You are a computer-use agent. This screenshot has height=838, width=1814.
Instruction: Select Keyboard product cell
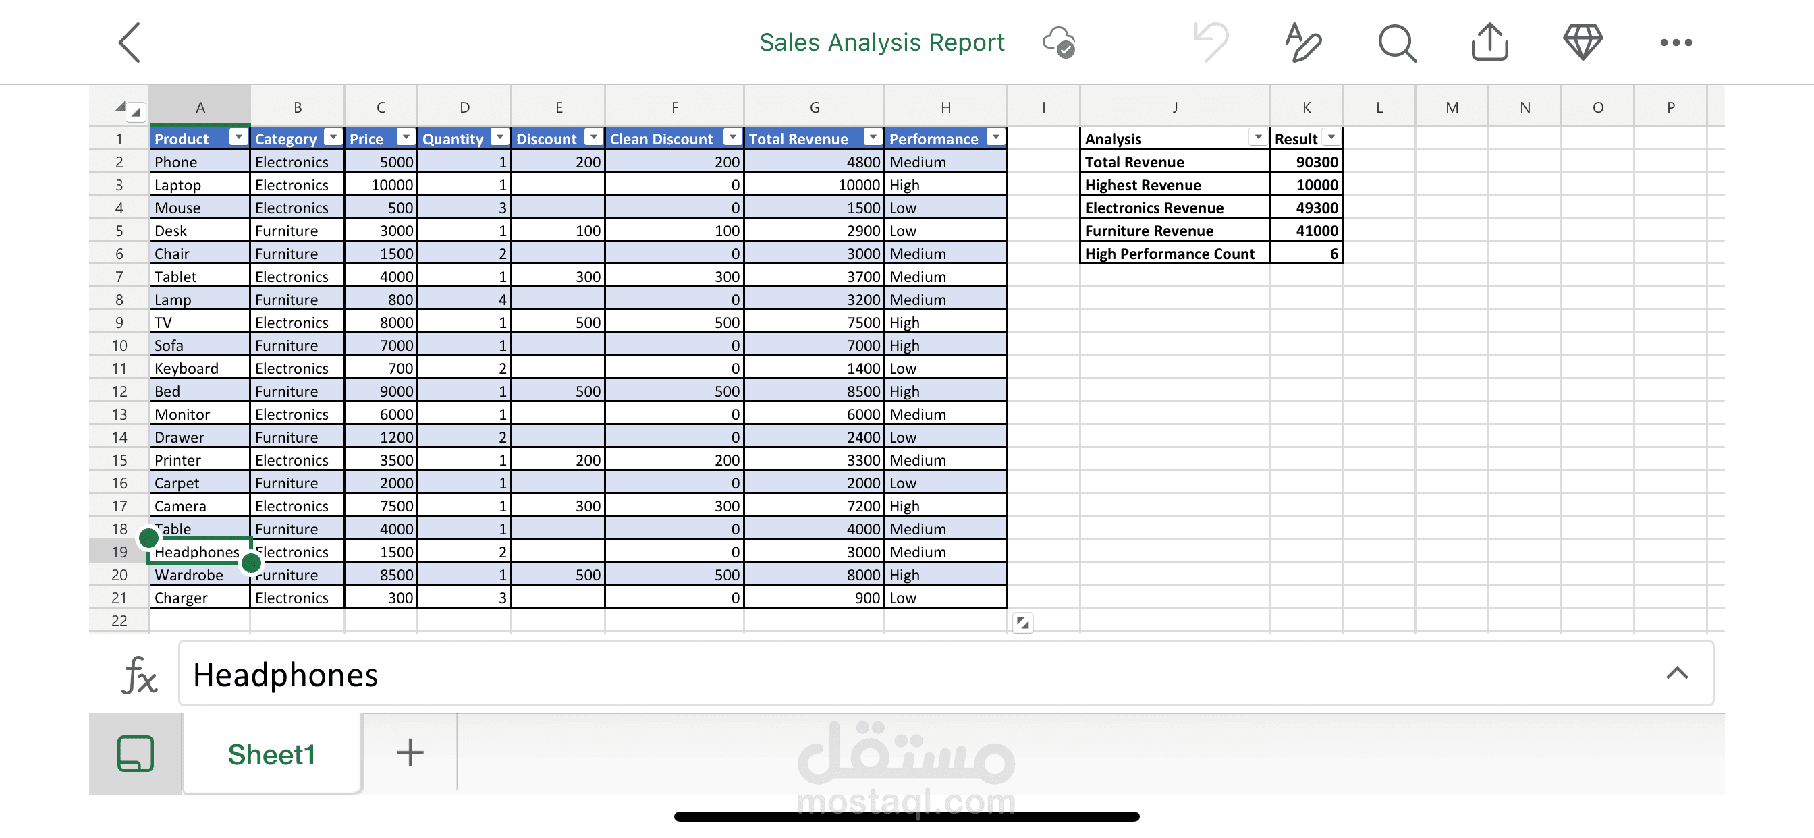pyautogui.click(x=200, y=368)
